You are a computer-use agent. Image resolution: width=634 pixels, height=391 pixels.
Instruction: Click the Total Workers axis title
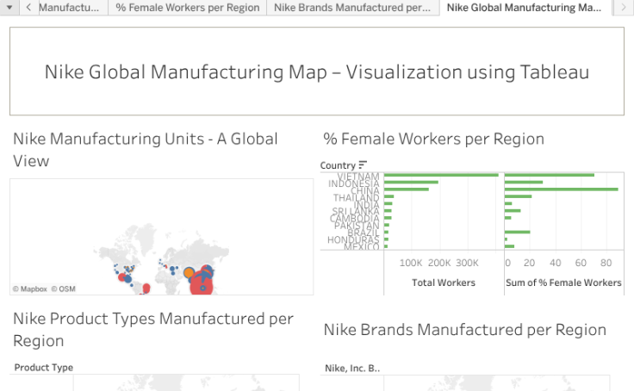click(444, 282)
